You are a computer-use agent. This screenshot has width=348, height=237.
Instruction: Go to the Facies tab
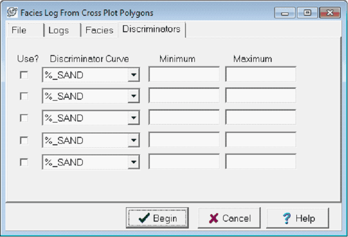99,30
